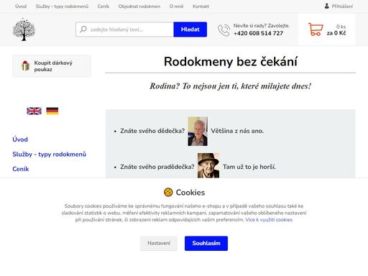This screenshot has width=368, height=276.
Task: Open Objednat rodokmen in top menu
Action: (139, 6)
